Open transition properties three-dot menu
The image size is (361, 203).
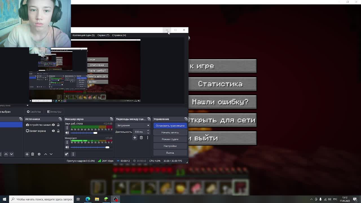point(148,138)
